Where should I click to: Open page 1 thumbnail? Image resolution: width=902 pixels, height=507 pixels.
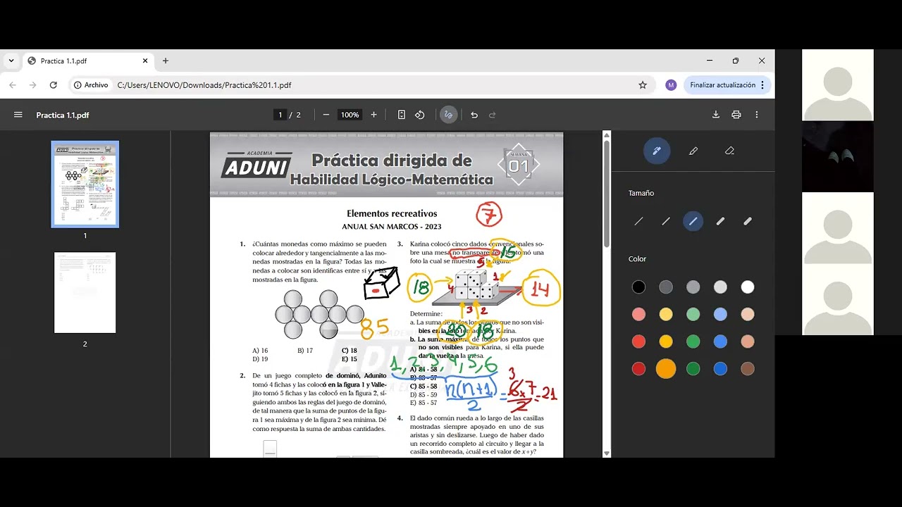click(x=85, y=184)
